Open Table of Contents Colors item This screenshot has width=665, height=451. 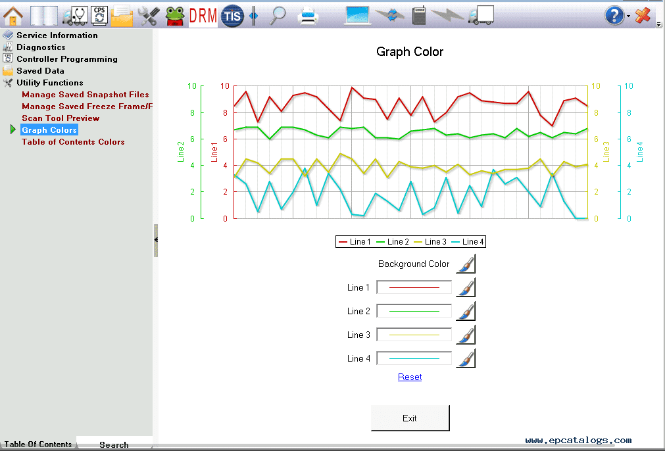73,142
